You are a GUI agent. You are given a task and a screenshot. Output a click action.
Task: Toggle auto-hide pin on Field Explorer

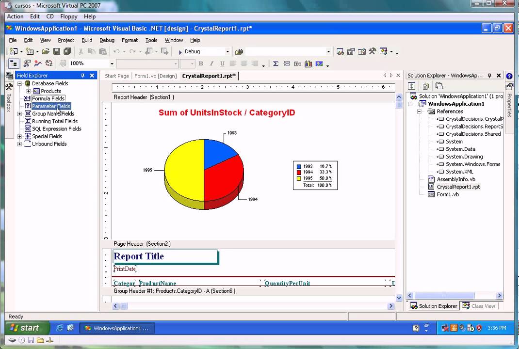pyautogui.click(x=83, y=76)
